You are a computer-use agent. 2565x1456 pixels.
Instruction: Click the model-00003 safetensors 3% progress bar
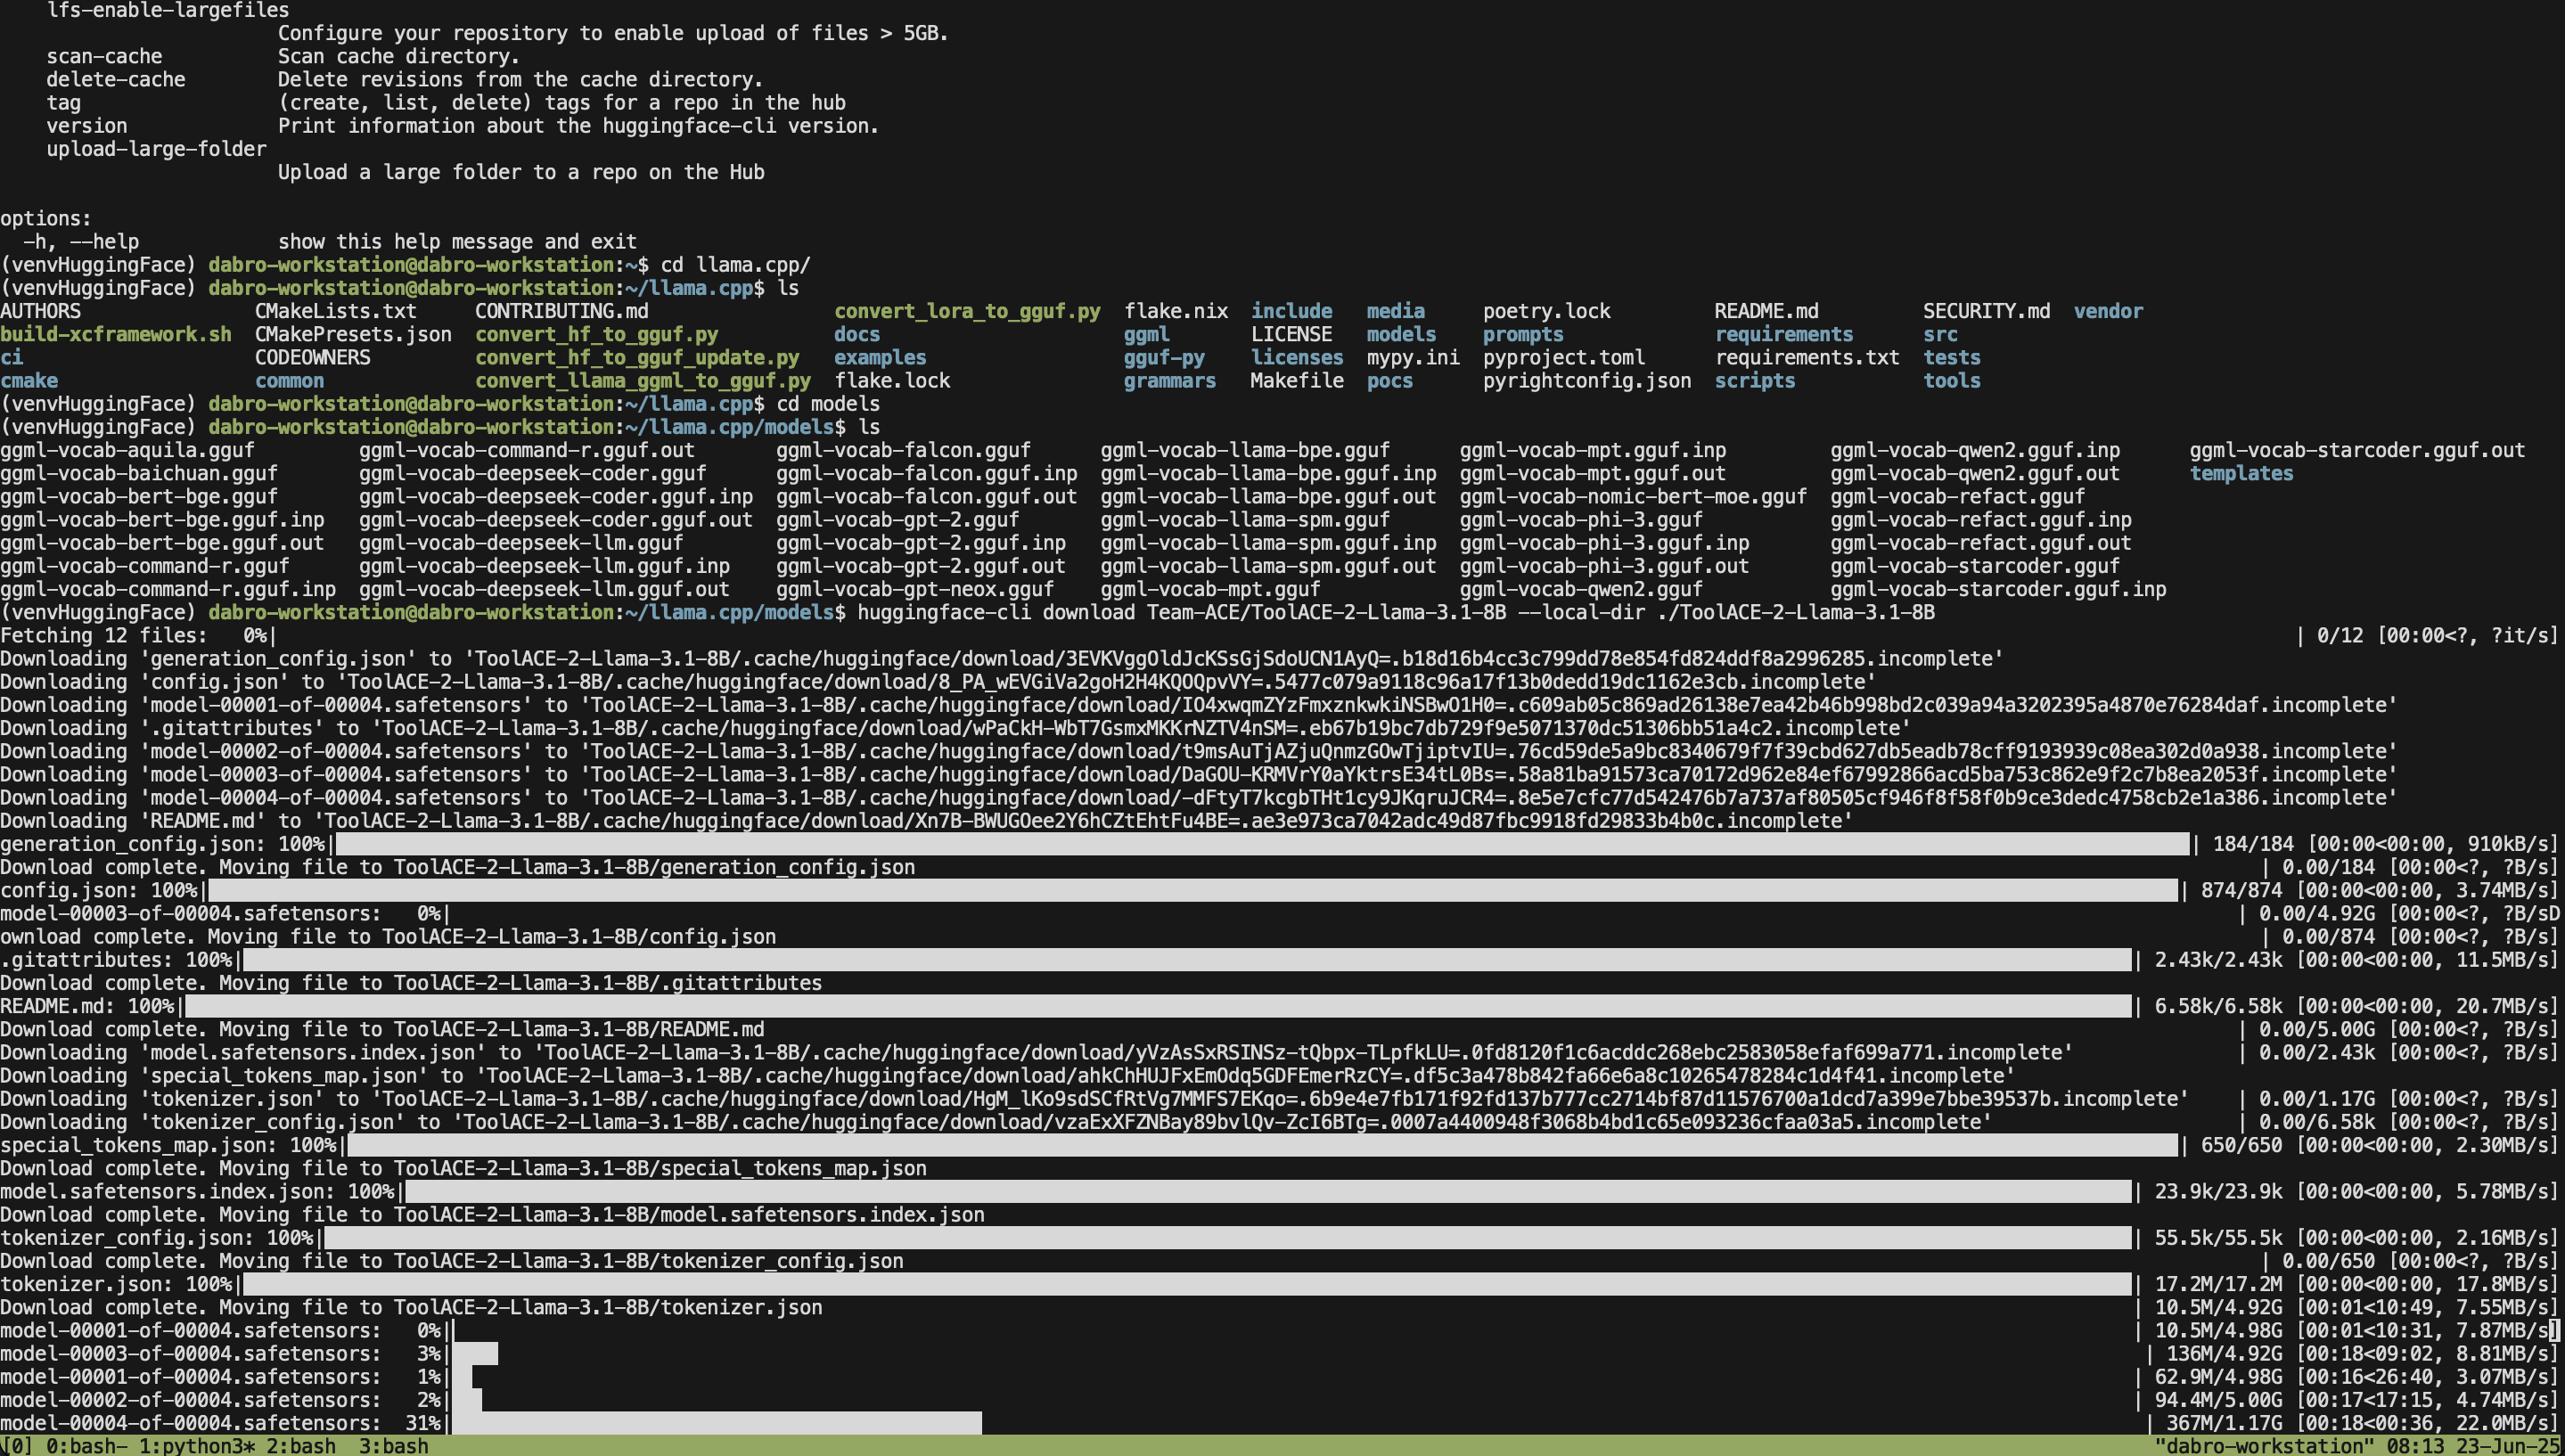coord(475,1354)
